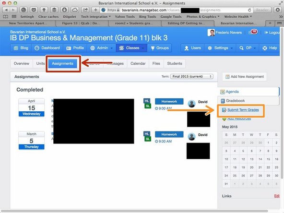Screen dimensions: 284x213
Task: Open the Students tab
Action: click(x=175, y=64)
